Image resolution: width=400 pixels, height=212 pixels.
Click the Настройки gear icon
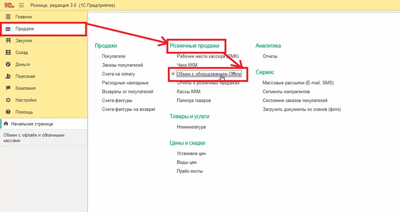pyautogui.click(x=8, y=100)
